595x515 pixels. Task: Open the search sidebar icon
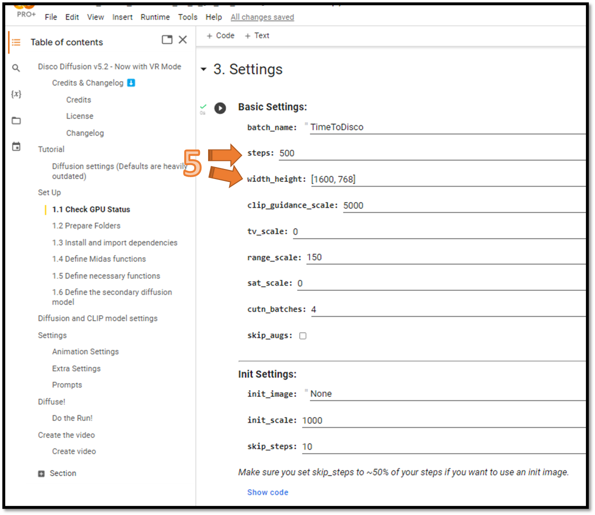pyautogui.click(x=16, y=68)
